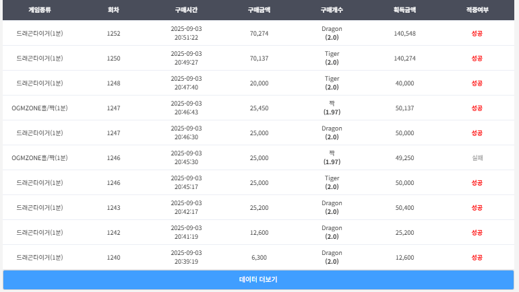The width and height of the screenshot is (519, 292).
Task: Click the 성공 result in round 1250
Action: point(477,58)
